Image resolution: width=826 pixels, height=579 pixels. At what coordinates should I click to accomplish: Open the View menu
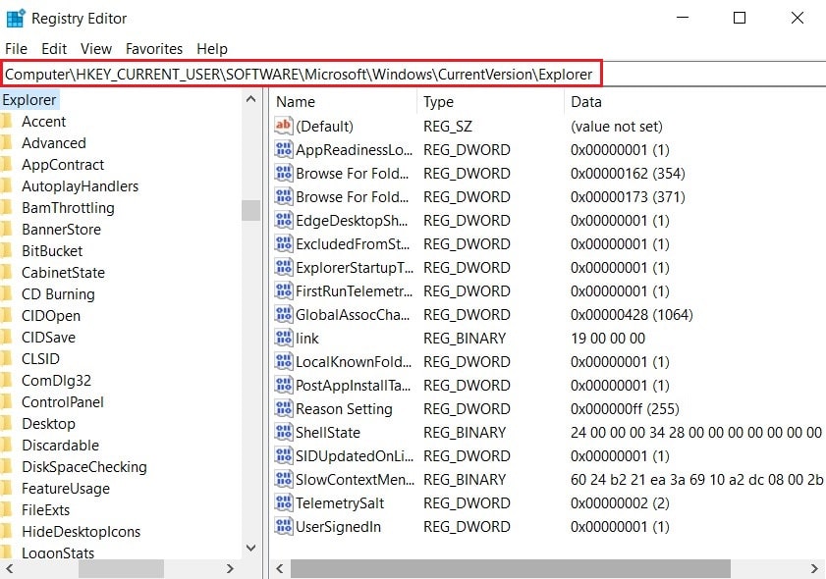tap(96, 48)
